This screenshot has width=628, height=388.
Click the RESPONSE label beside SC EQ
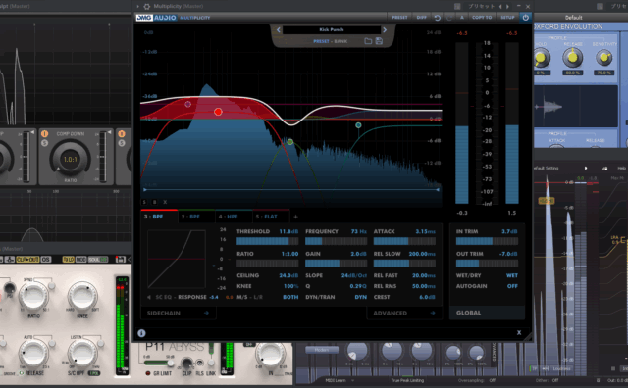coord(192,297)
